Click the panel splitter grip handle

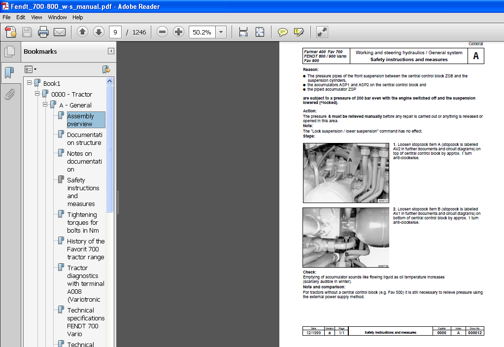(x=118, y=202)
